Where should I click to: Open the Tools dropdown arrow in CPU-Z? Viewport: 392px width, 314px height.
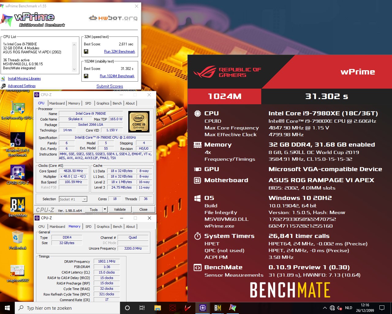click(105, 209)
